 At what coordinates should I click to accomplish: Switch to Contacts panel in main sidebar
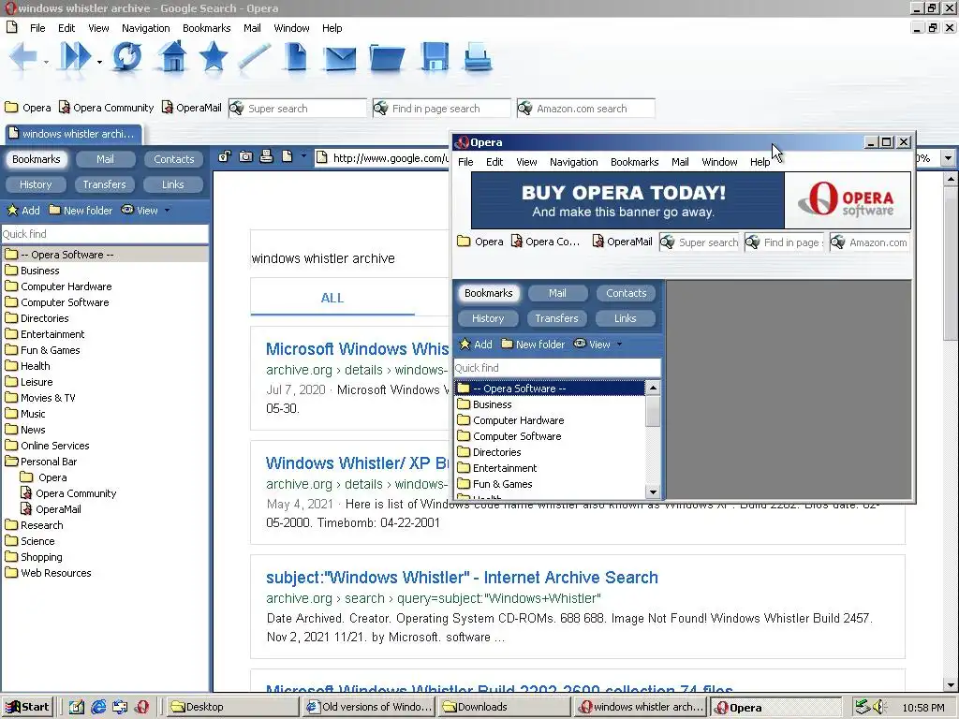pos(173,159)
